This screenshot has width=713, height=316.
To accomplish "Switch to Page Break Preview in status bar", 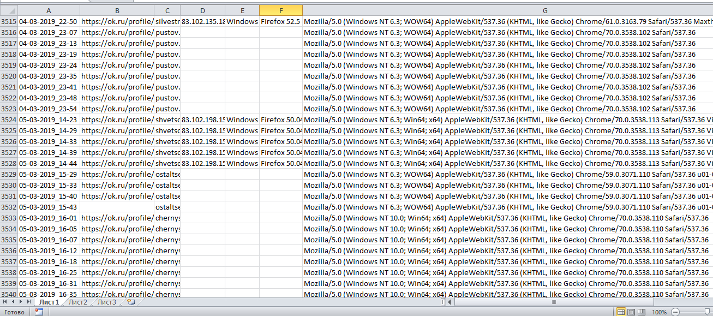I will coord(642,312).
